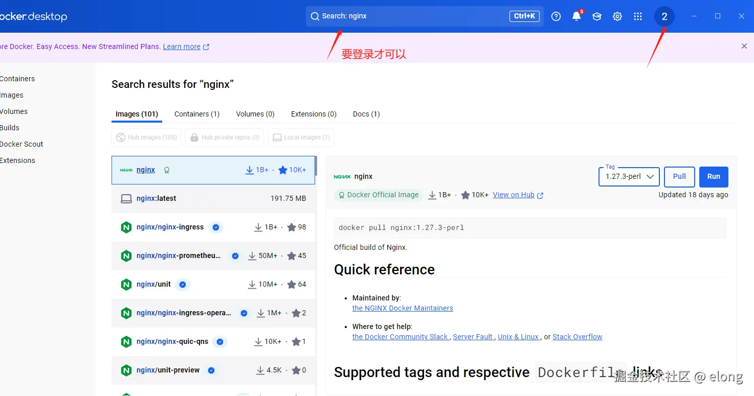Select the nginx/nginx-quic-qns result
754x396 pixels.
point(214,342)
